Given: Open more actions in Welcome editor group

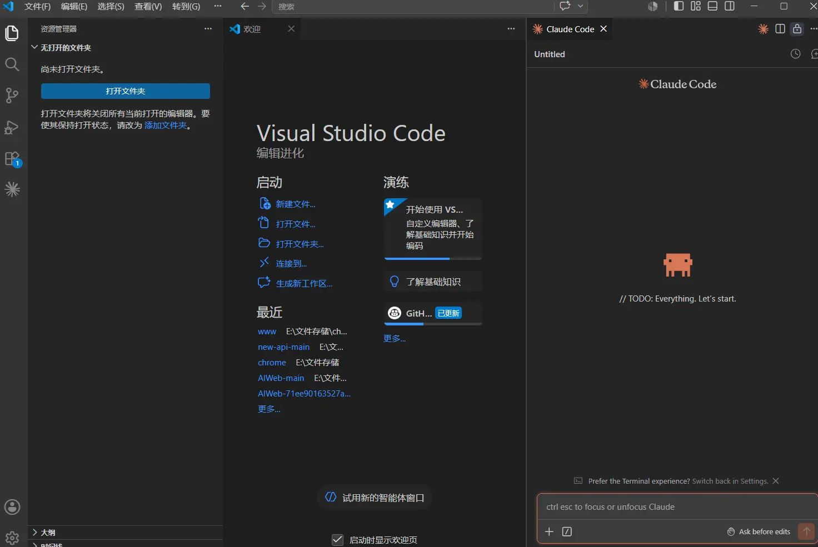Looking at the screenshot, I should [511, 29].
